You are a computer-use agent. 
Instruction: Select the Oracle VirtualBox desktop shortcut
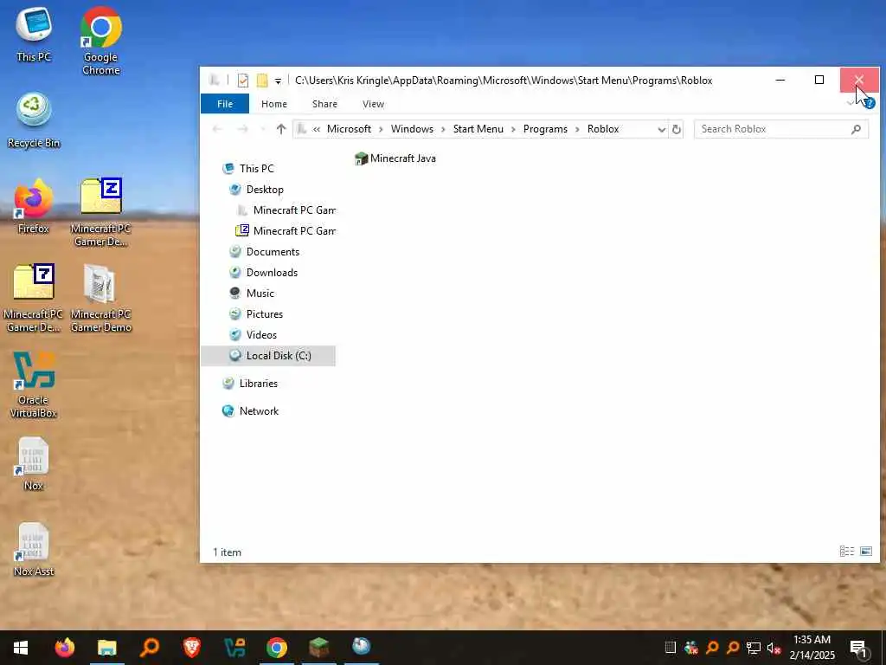pyautogui.click(x=34, y=384)
